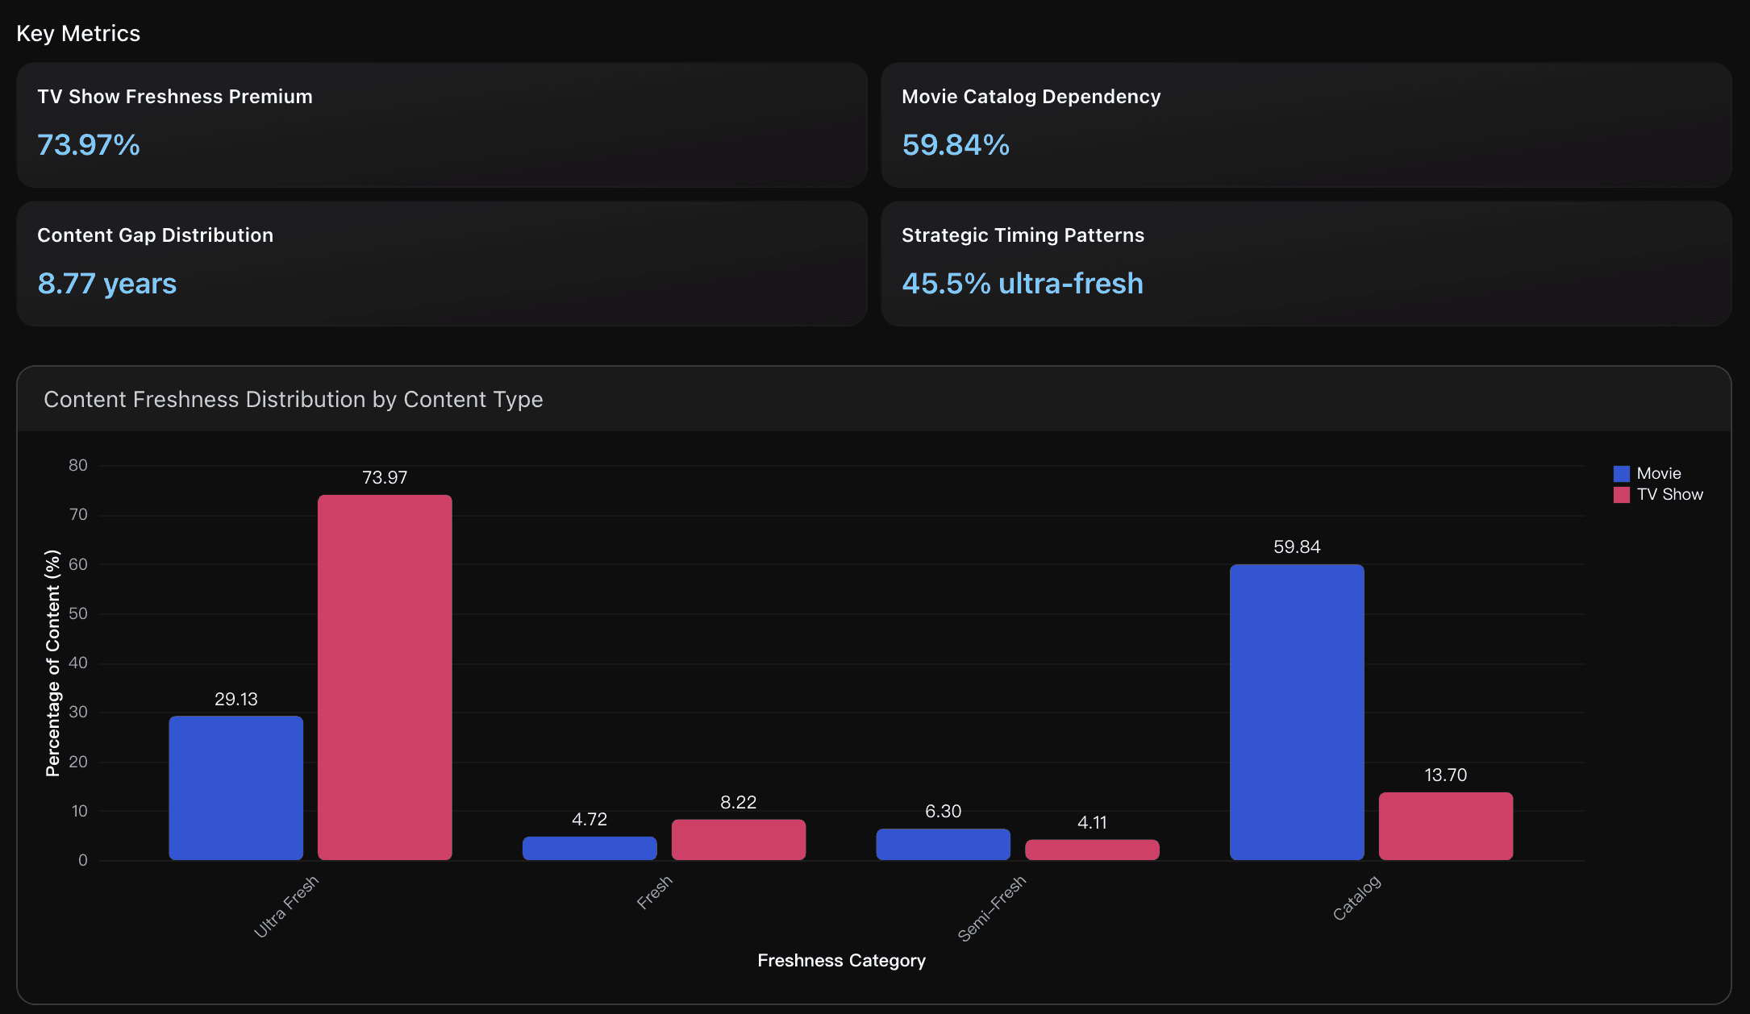This screenshot has height=1014, width=1750.
Task: Click the blue Movie legend swatch
Action: (1620, 473)
